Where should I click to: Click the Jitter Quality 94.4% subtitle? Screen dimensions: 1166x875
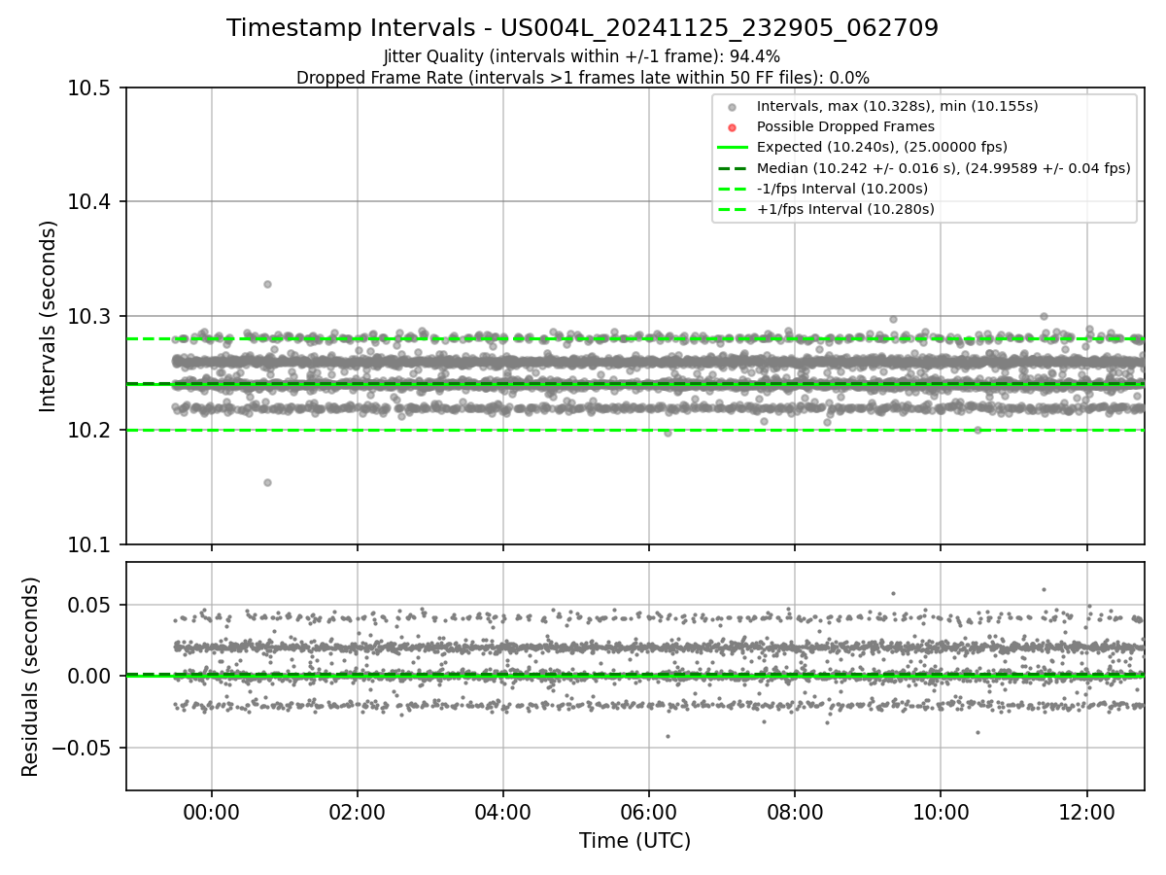[582, 56]
